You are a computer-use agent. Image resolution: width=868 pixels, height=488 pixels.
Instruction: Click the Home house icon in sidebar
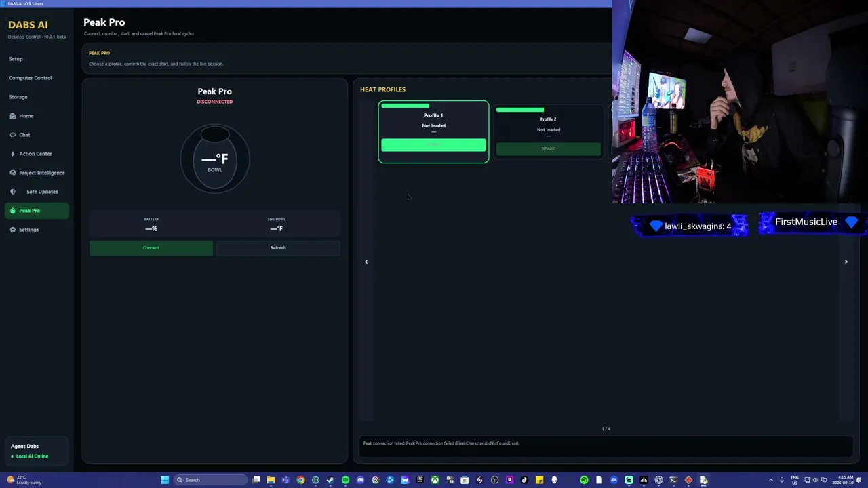(x=13, y=116)
